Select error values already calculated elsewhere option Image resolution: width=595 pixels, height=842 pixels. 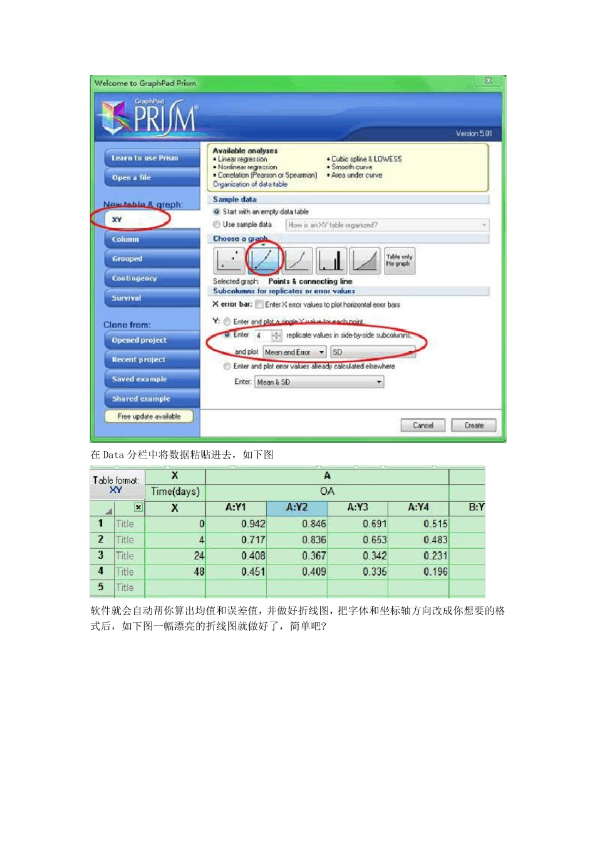[x=227, y=366]
